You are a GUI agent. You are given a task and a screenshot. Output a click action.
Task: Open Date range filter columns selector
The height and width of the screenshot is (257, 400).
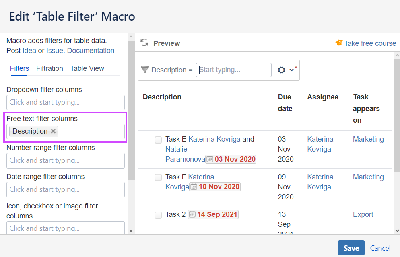pos(66,189)
